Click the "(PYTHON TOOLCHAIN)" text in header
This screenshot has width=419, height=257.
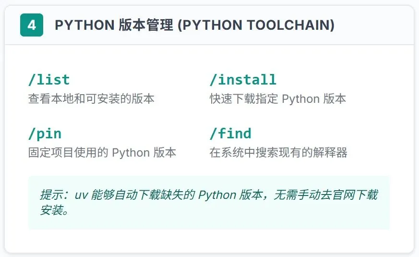point(256,25)
